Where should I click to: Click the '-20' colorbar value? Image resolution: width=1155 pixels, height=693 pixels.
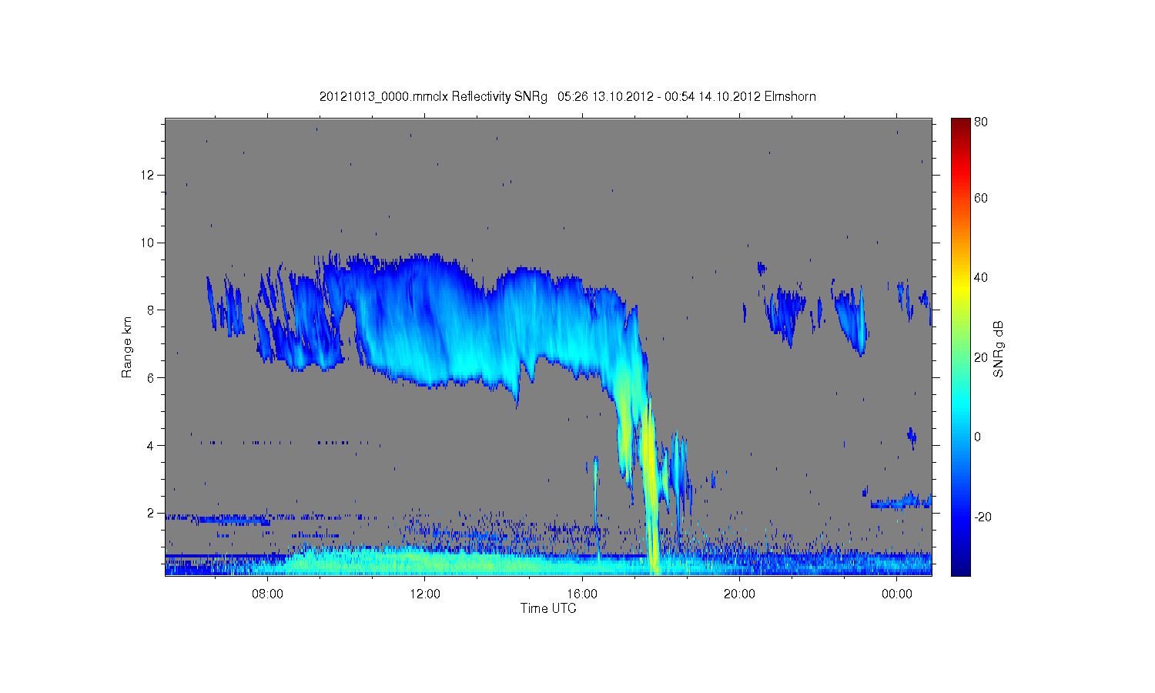tap(983, 517)
